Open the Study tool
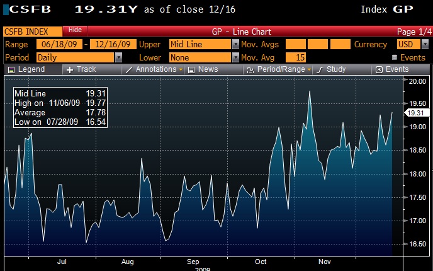Viewport: 433px width, 271px height. click(x=320, y=69)
